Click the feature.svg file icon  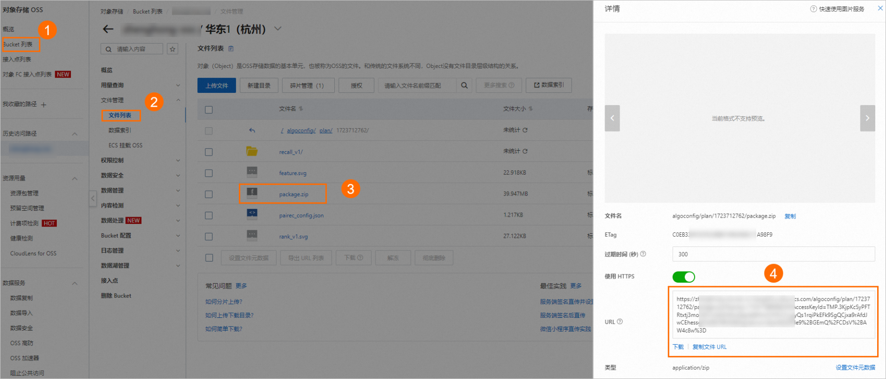(252, 171)
